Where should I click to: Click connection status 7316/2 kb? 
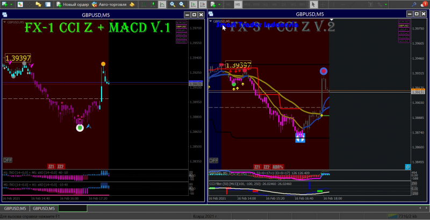click(403, 216)
